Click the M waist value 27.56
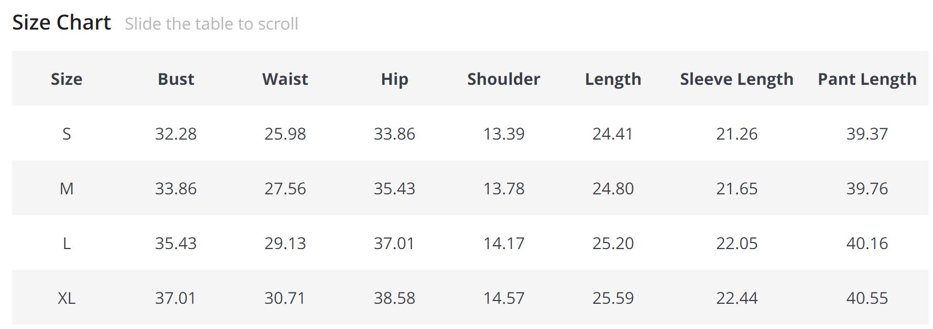Screen dimensions: 933x329 [x=285, y=188]
